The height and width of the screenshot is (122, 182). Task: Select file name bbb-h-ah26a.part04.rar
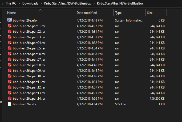tap(29, 43)
